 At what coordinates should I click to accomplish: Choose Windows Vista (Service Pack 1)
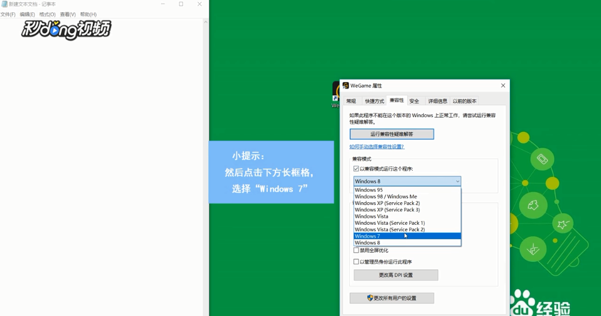[407, 223]
